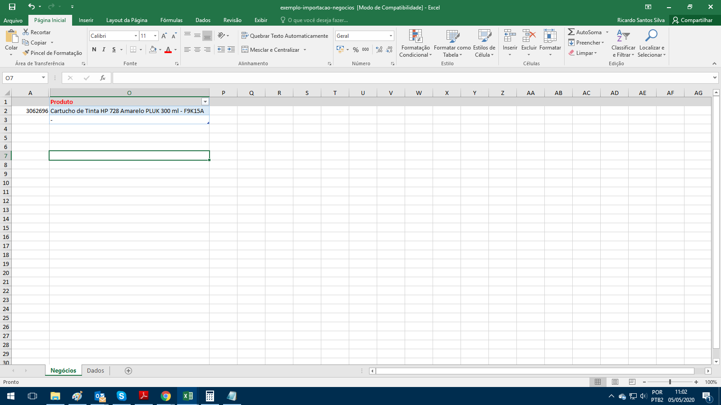Click the Colar paste icon
721x405 pixels.
[x=11, y=36]
